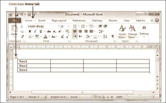Grow font size with large A icon
Viewport: 166px width, 103px height.
(62, 37)
